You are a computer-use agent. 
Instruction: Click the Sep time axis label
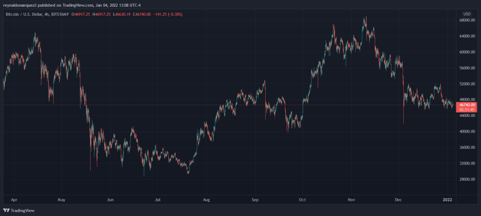tap(256, 200)
